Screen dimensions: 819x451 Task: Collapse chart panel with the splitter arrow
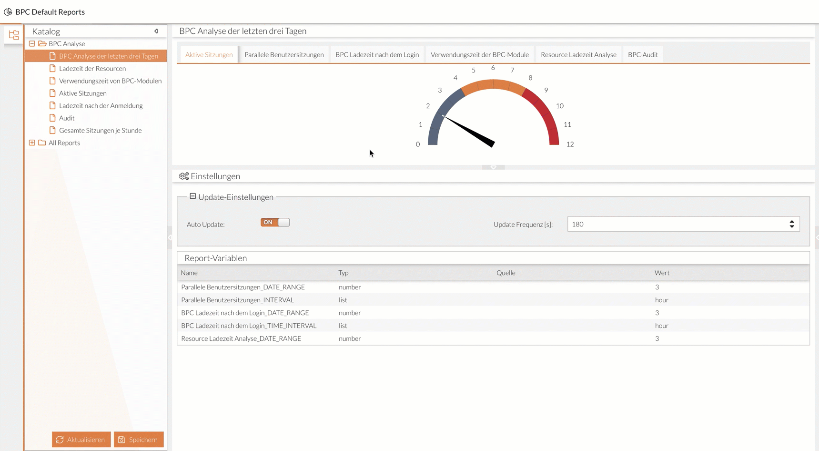pyautogui.click(x=493, y=167)
